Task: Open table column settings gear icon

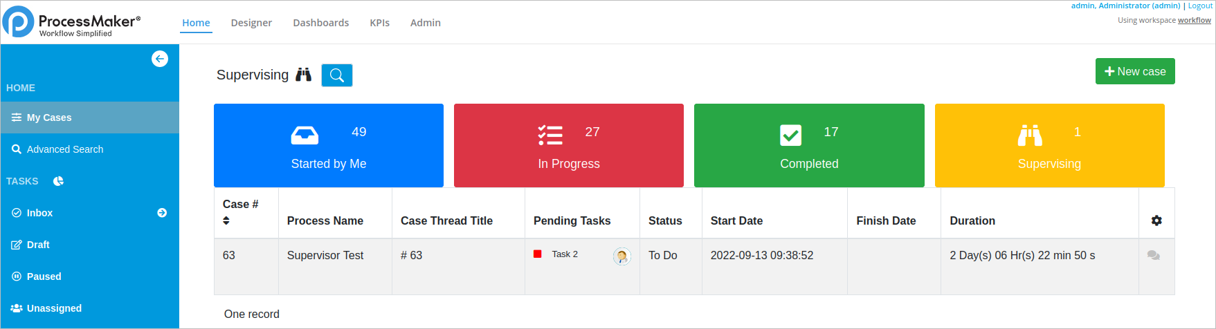Action: [1156, 220]
